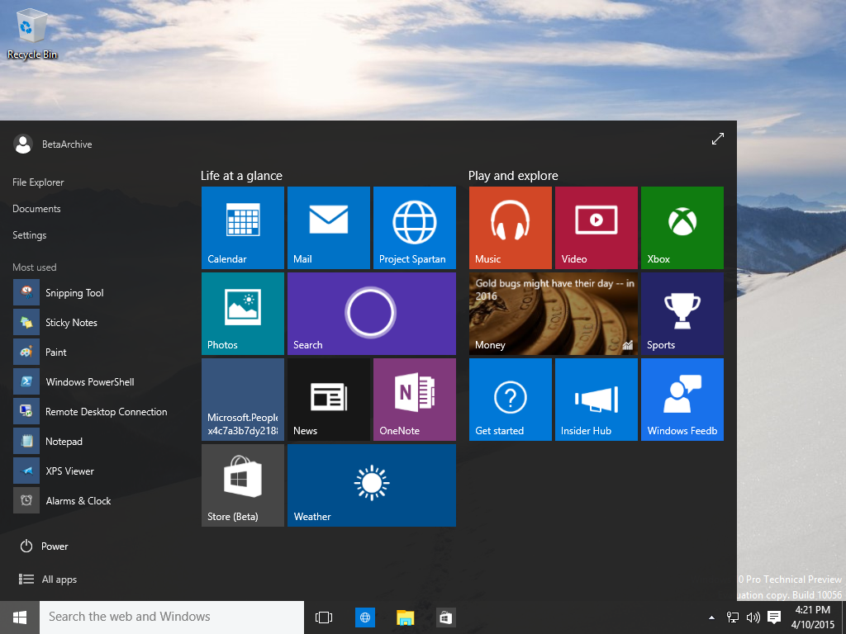Expand Start menu to full screen
846x634 pixels.
pyautogui.click(x=718, y=140)
